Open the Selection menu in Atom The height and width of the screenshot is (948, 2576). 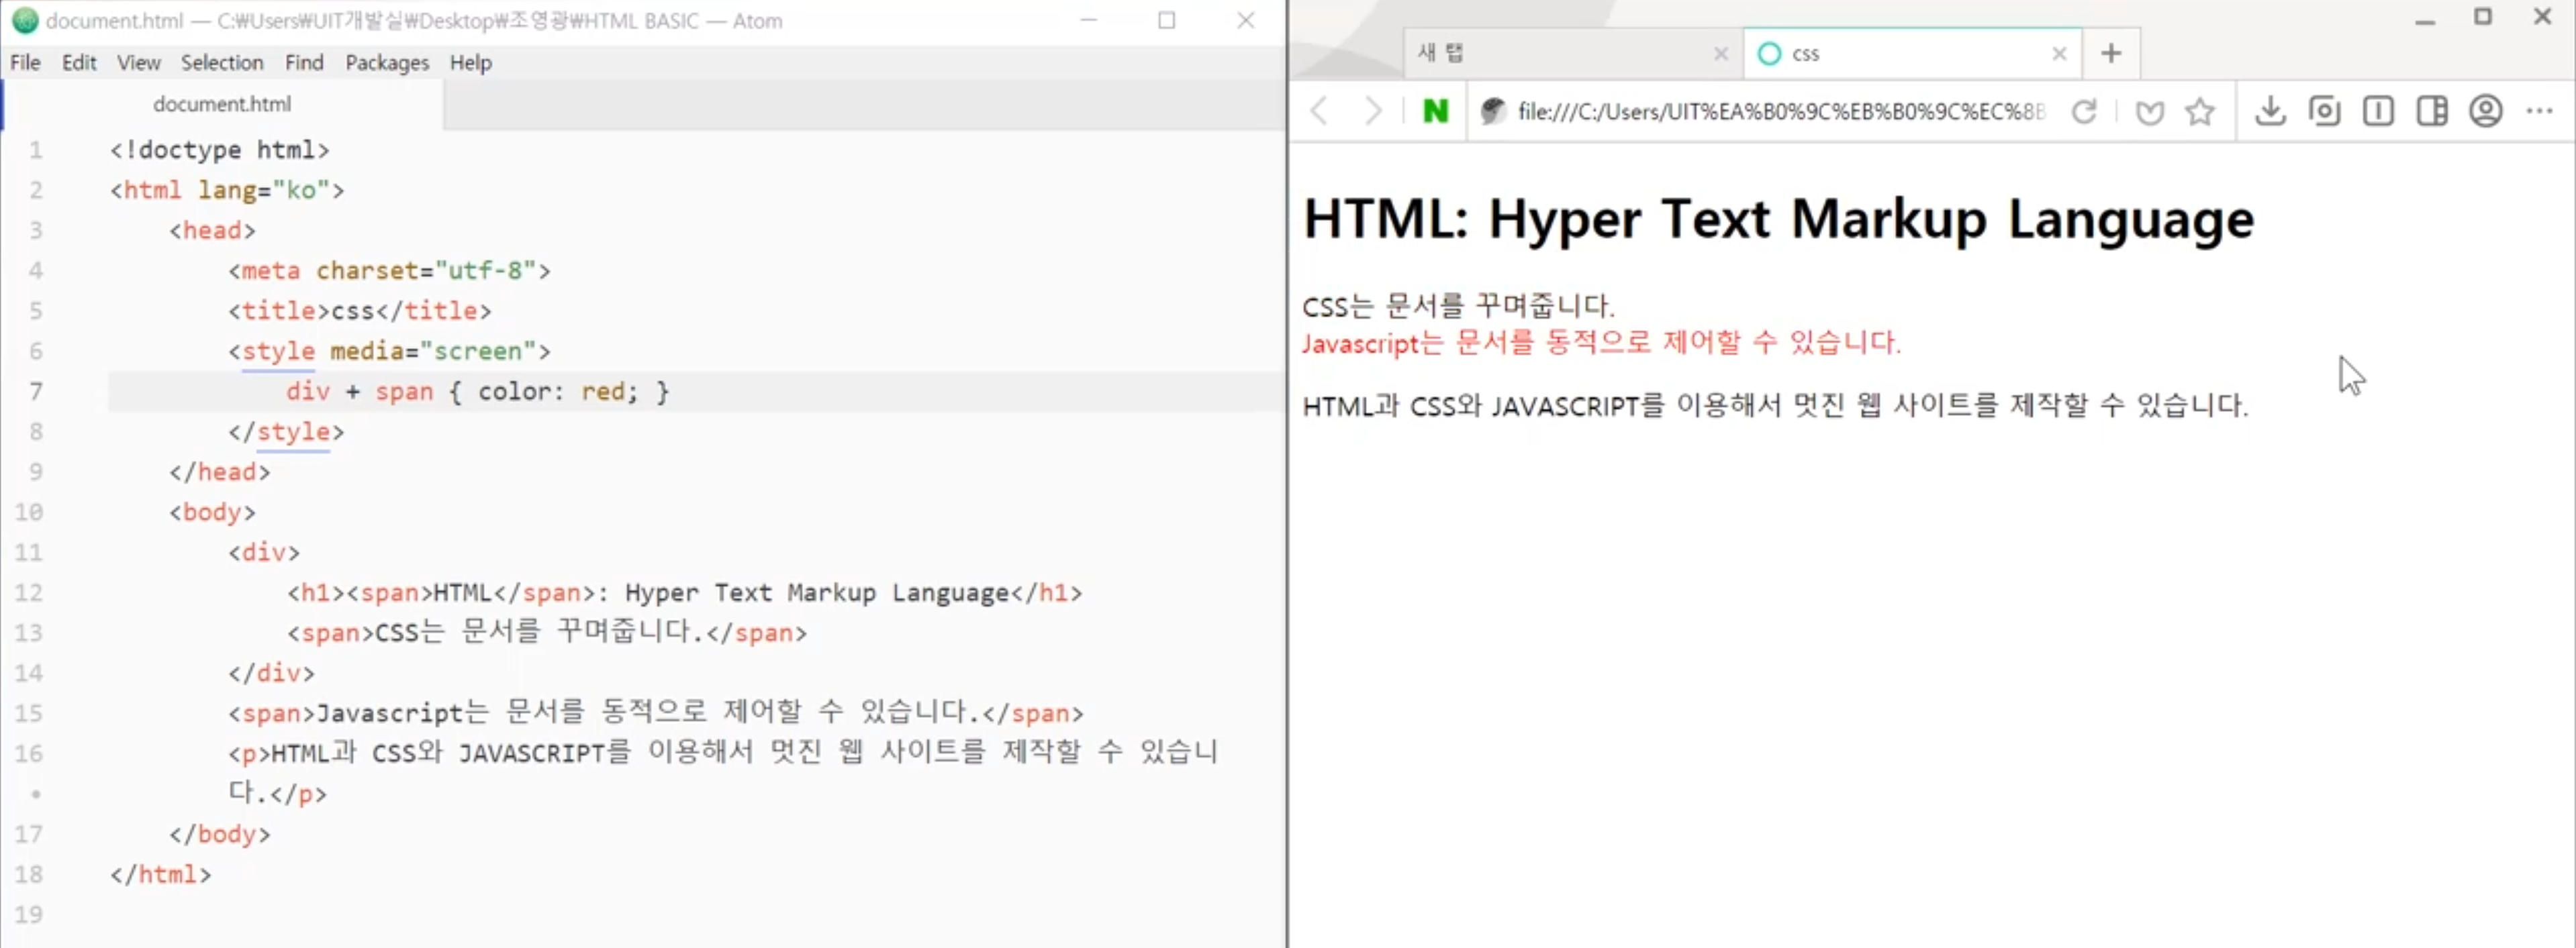[x=222, y=63]
